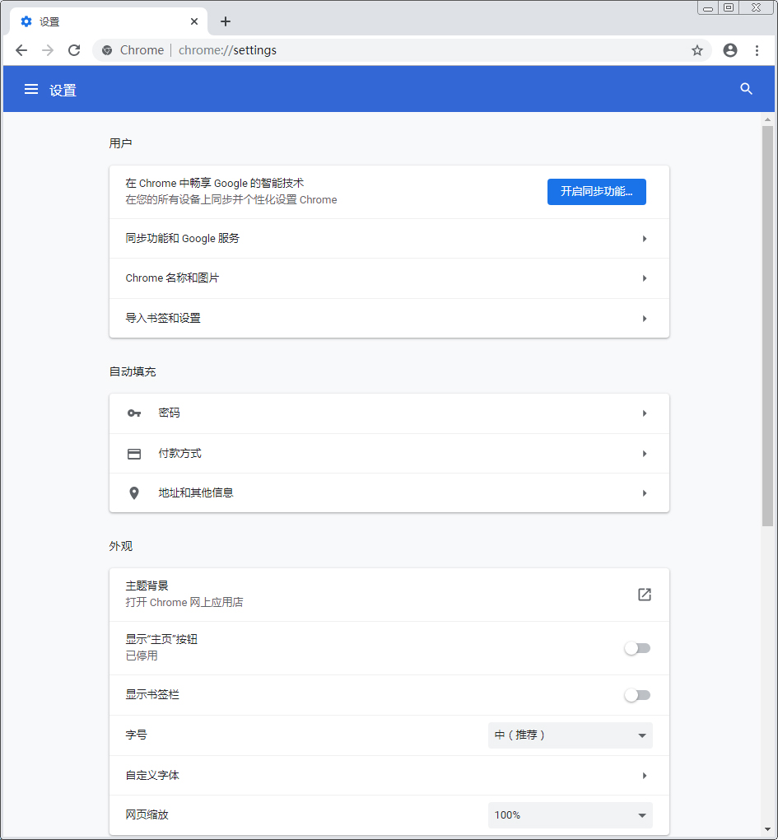Open the settings hamburger menu
This screenshot has width=778, height=840.
30,89
